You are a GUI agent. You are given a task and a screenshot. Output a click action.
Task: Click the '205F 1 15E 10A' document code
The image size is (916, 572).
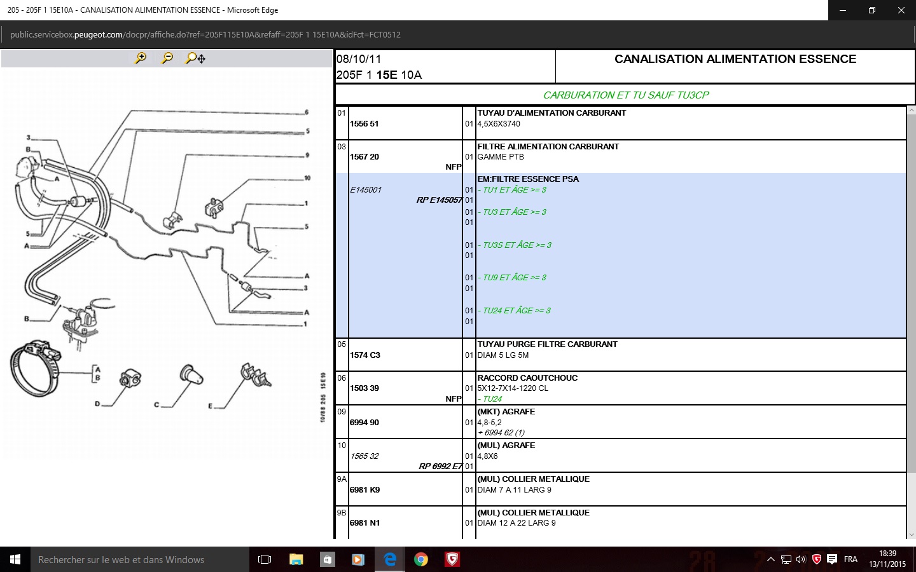pyautogui.click(x=379, y=75)
